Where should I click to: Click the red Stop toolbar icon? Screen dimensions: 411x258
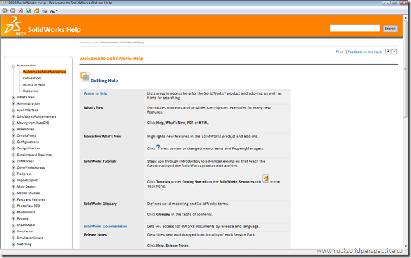[20, 11]
